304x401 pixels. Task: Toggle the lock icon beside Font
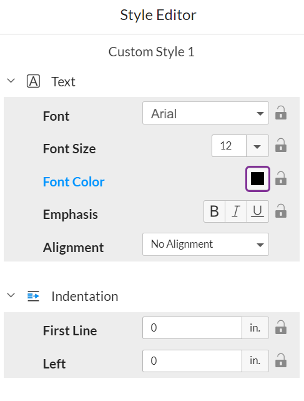click(x=281, y=113)
